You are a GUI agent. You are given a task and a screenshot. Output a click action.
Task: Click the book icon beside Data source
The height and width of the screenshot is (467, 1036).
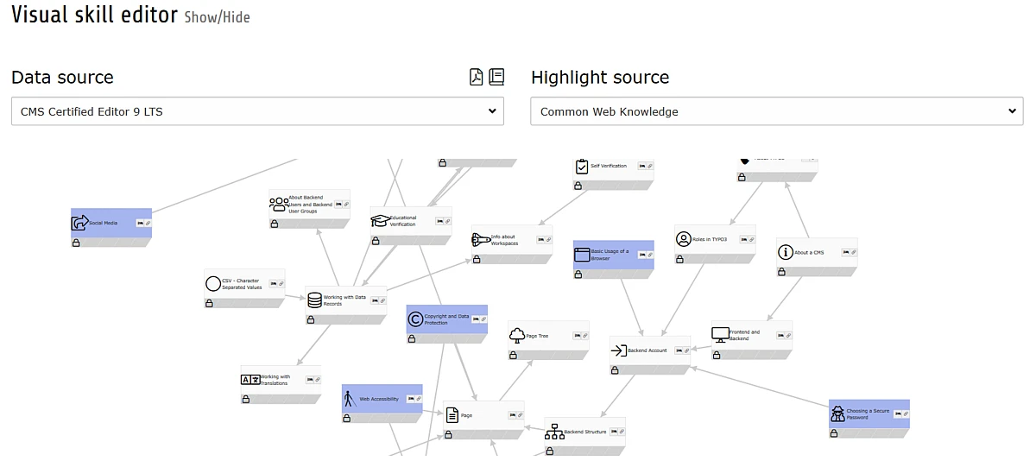pos(496,78)
